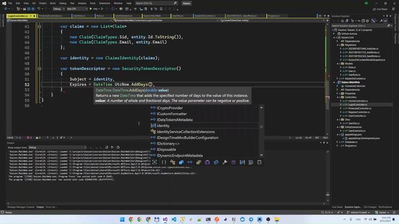Open UserController.cs in Solution Explorer
Image resolution: width=399 pixels, height=224 pixels.
pyautogui.click(x=357, y=116)
